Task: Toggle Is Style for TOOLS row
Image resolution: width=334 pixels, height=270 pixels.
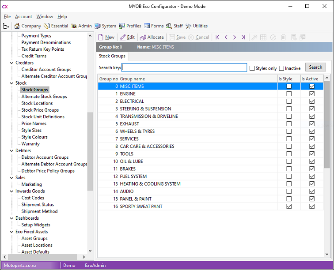Action: (x=289, y=154)
